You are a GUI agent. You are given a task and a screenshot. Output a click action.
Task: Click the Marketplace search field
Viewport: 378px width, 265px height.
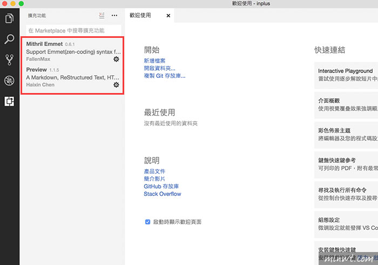click(73, 31)
